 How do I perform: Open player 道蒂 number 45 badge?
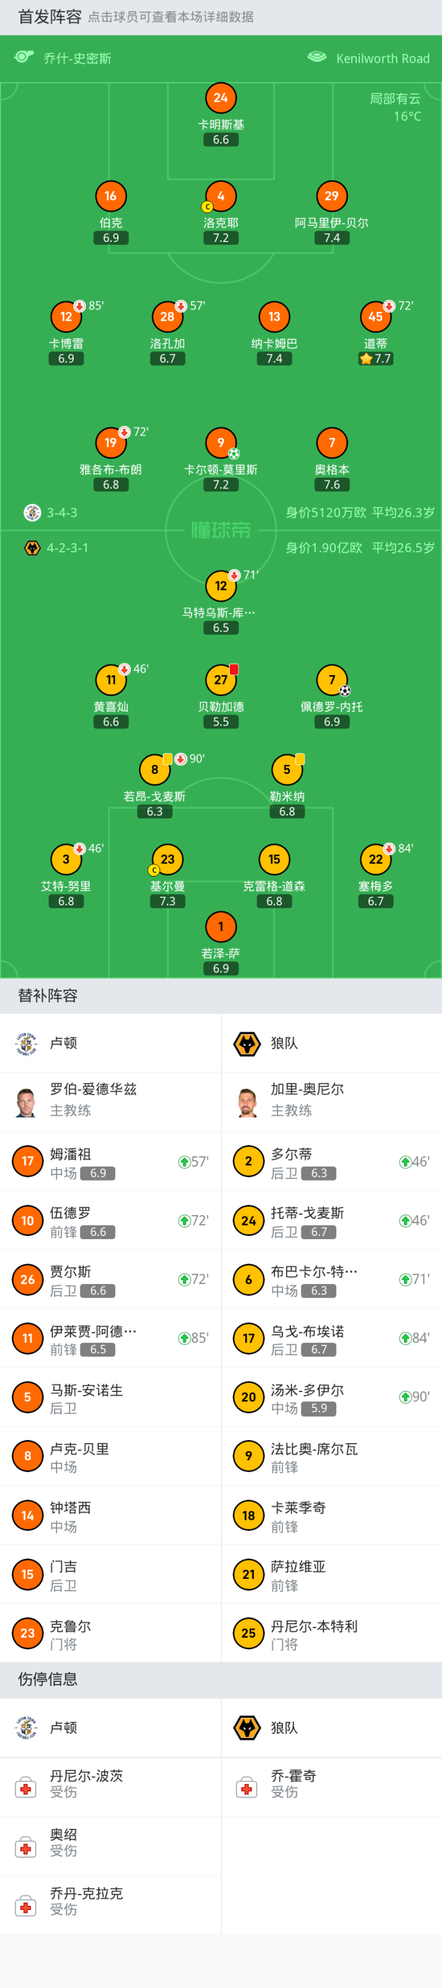pyautogui.click(x=376, y=316)
